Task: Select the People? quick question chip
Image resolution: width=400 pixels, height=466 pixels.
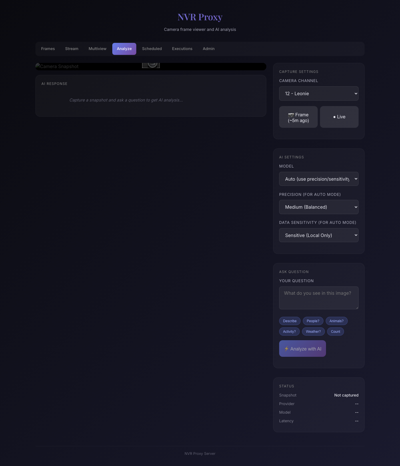Action: pyautogui.click(x=313, y=321)
